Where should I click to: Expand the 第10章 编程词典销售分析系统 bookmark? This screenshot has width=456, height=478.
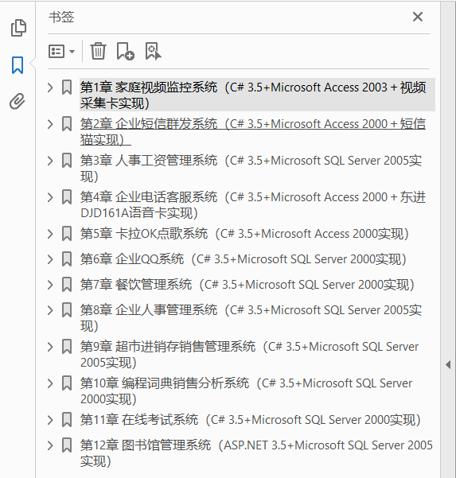coord(50,383)
